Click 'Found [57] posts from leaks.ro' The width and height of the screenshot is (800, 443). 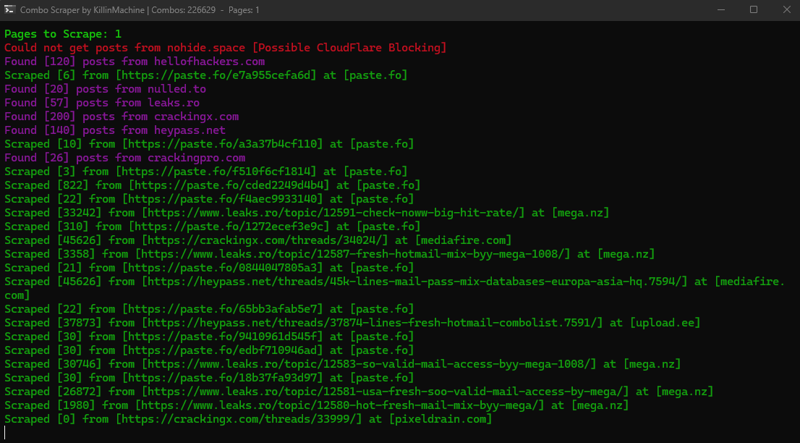point(102,103)
